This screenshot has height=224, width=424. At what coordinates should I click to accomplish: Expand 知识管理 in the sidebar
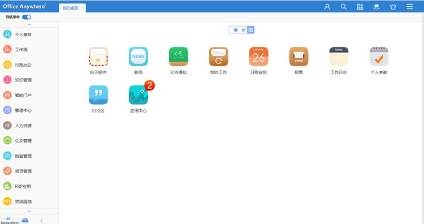29,80
